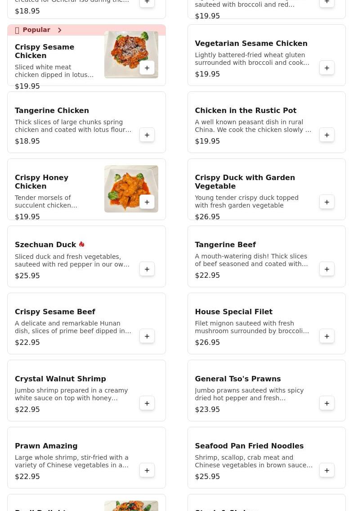The height and width of the screenshot is (511, 353).
Task: Add Szechuan Duck to cart
Action: [147, 269]
